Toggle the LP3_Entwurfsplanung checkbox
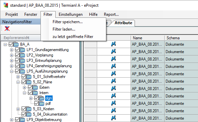The width and height of the screenshot is (198, 122). (x=18, y=60)
